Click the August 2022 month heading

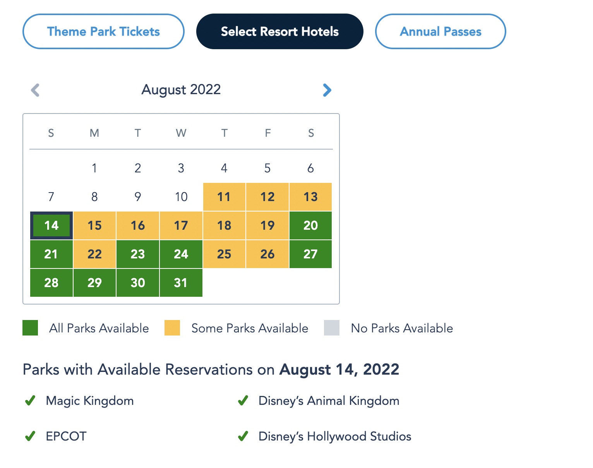[x=181, y=89]
